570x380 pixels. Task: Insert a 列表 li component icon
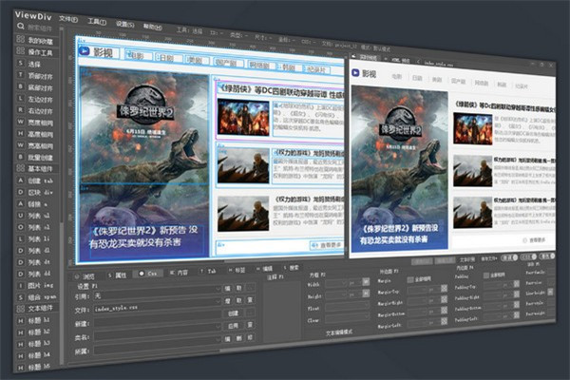coord(20,238)
